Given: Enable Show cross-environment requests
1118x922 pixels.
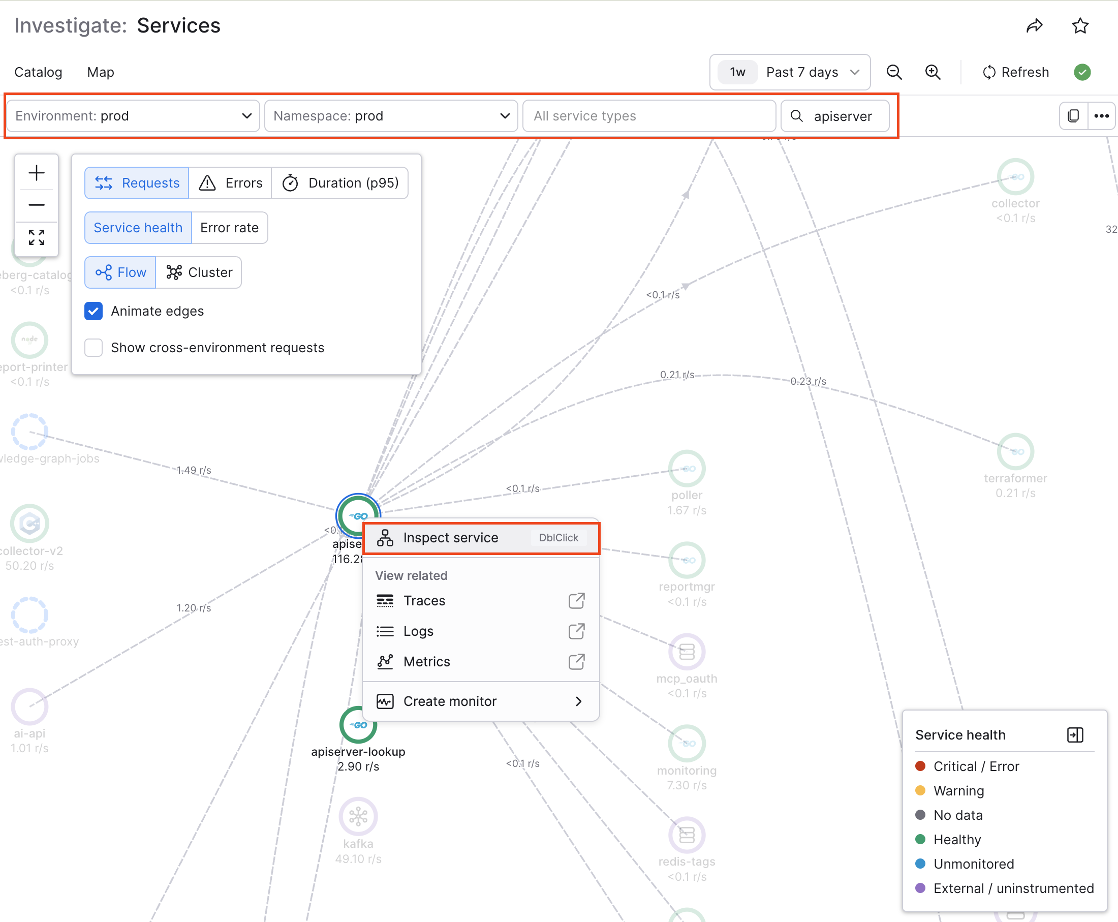Looking at the screenshot, I should 94,348.
